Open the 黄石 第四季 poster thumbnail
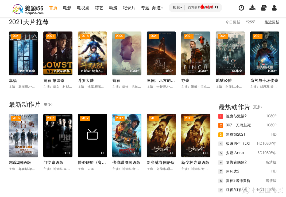The image size is (286, 197). (x=58, y=53)
